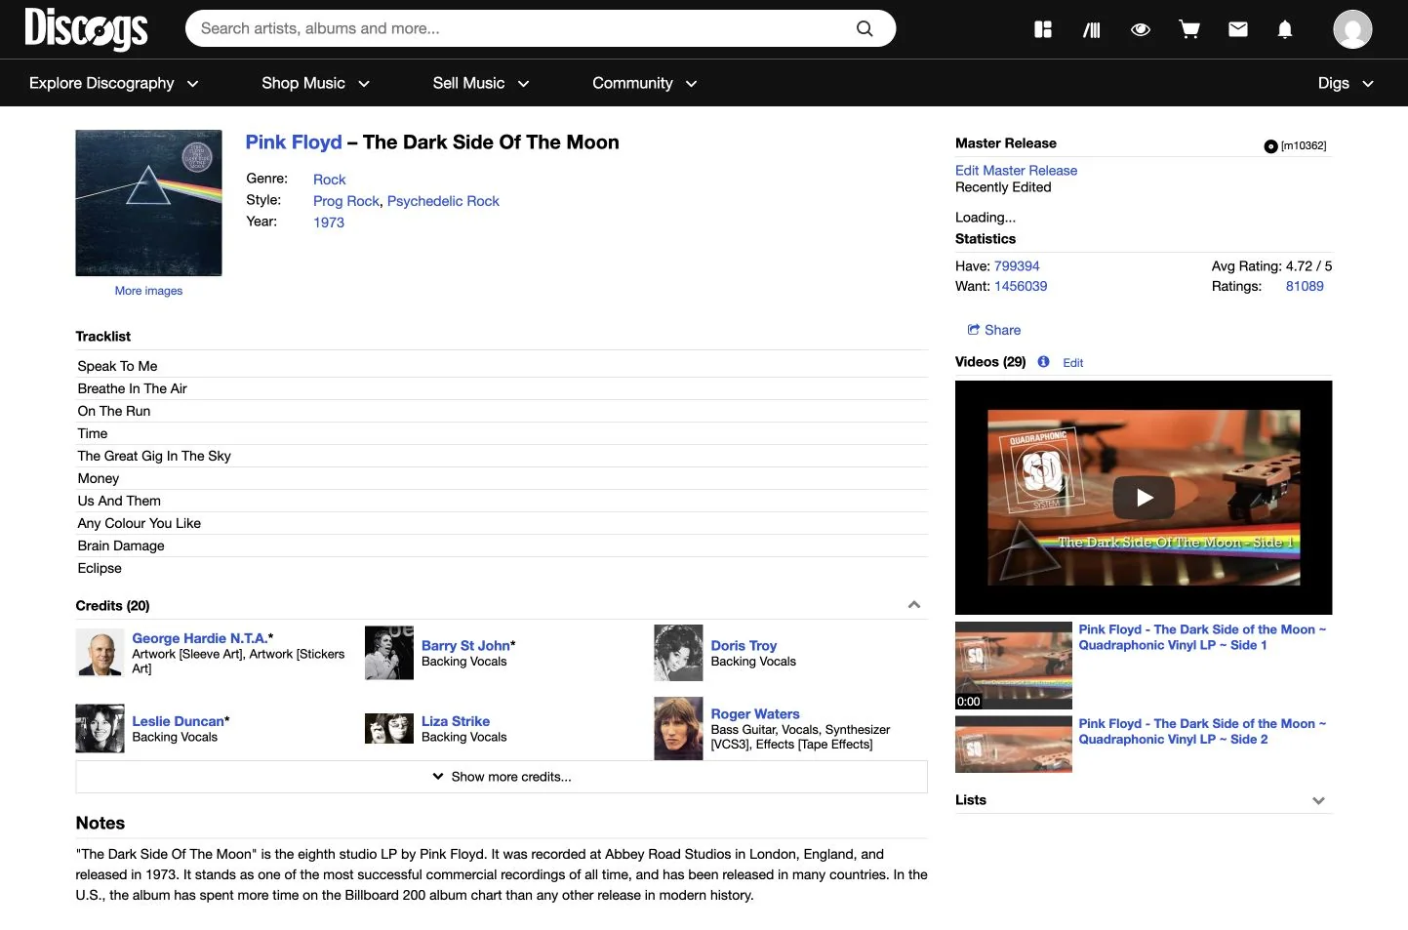This screenshot has width=1408, height=930.
Task: Select track Brain Damage
Action: 121,546
